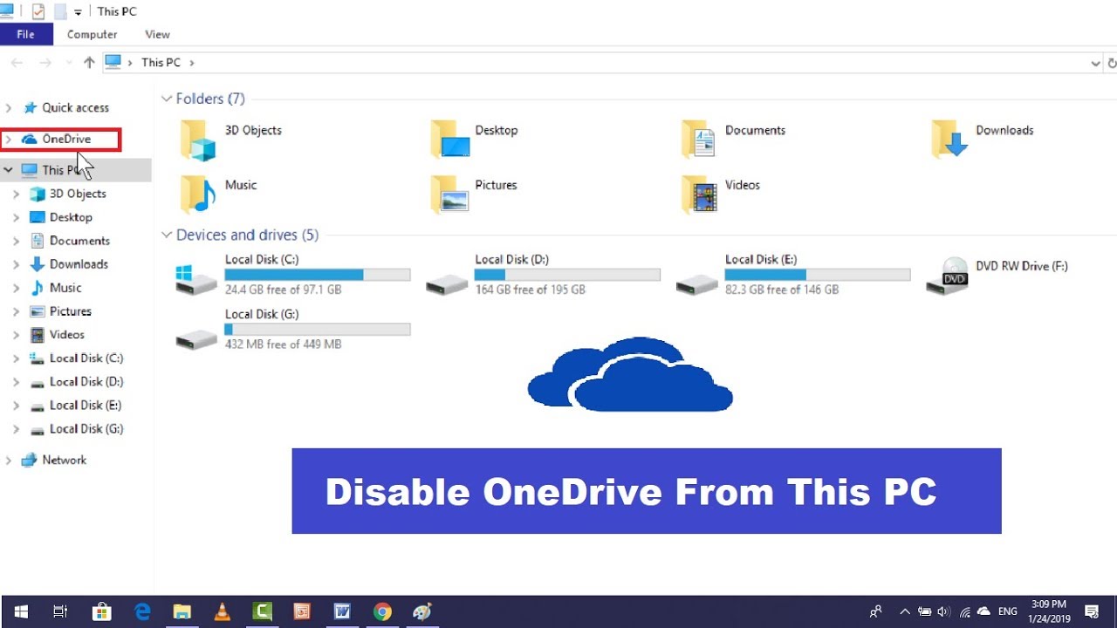The height and width of the screenshot is (628, 1117).
Task: Click the "82.3 GB free of 146 GB" text
Action: pyautogui.click(x=782, y=290)
